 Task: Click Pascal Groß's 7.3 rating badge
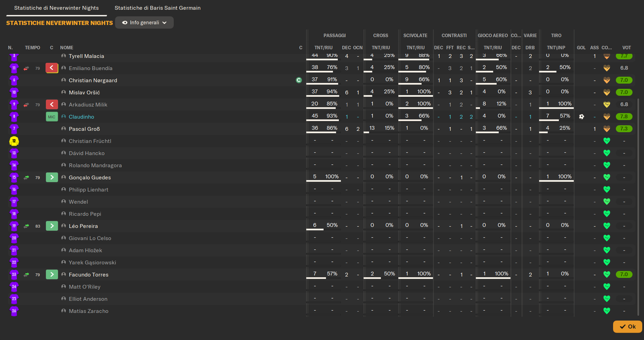(x=624, y=129)
